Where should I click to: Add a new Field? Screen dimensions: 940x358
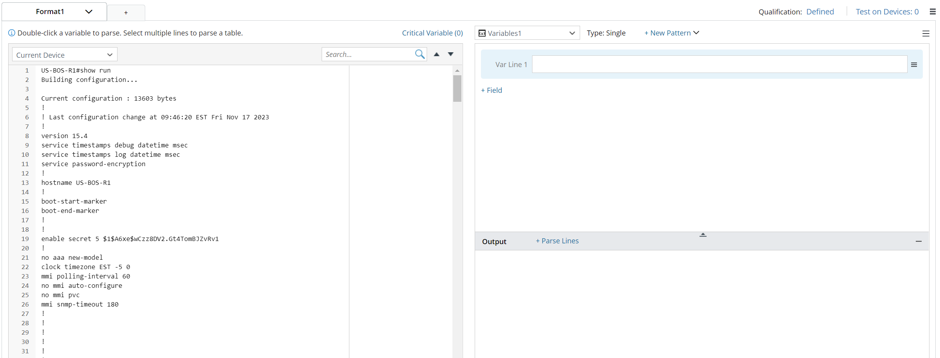point(491,90)
